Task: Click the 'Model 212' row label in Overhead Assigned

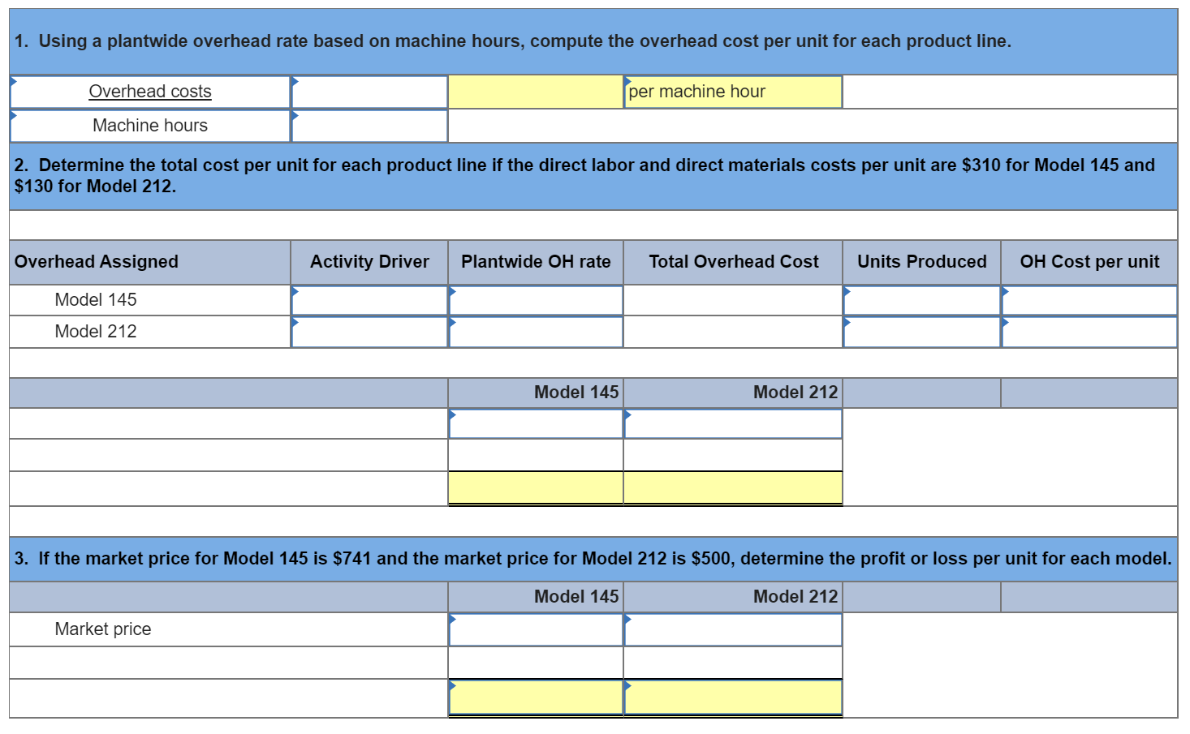Action: point(96,332)
